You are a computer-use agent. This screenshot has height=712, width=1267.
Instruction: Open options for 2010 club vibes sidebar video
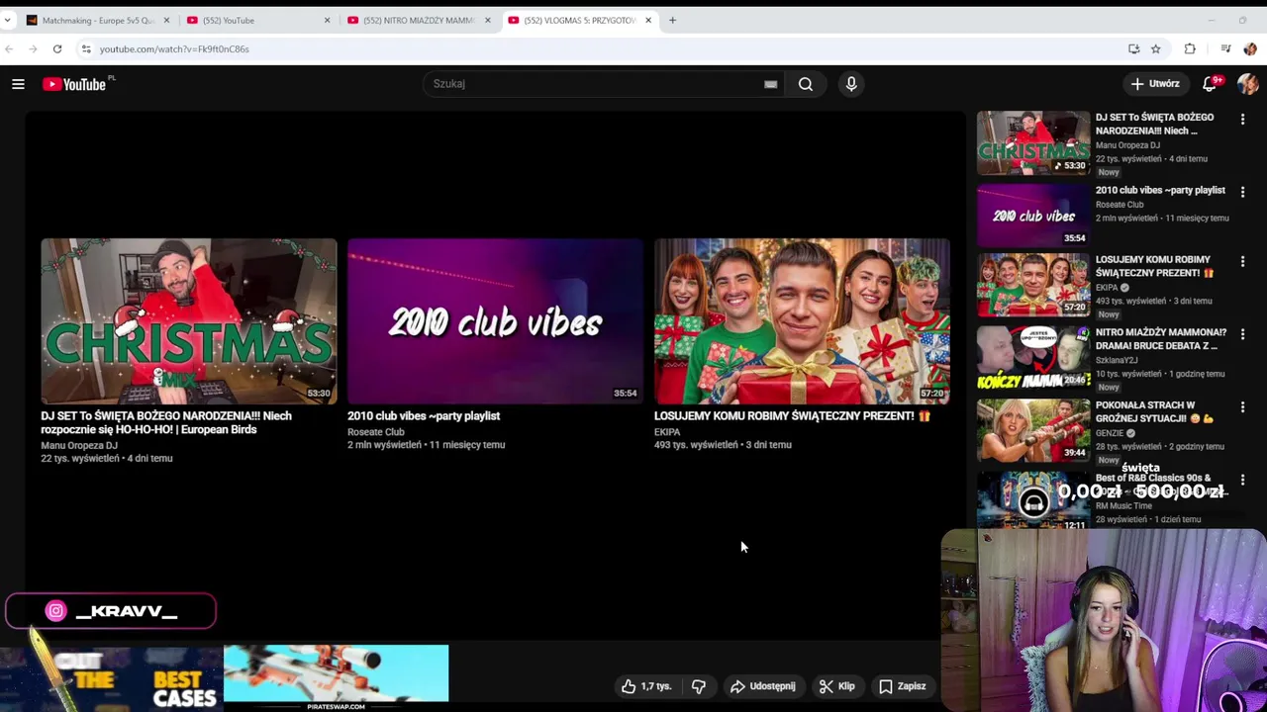pos(1242,192)
